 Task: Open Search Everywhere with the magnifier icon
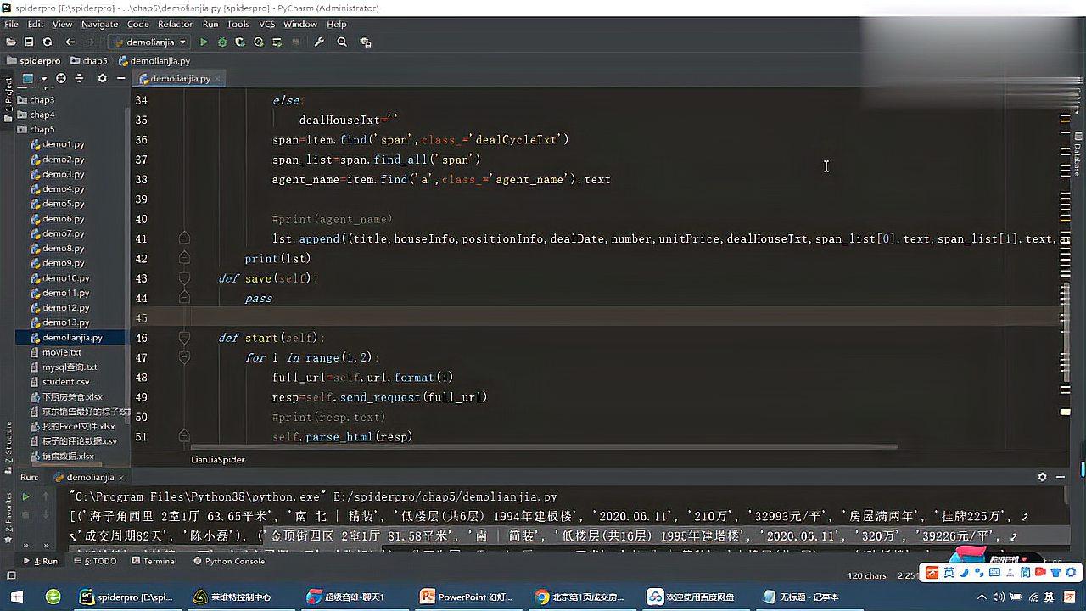tap(342, 42)
